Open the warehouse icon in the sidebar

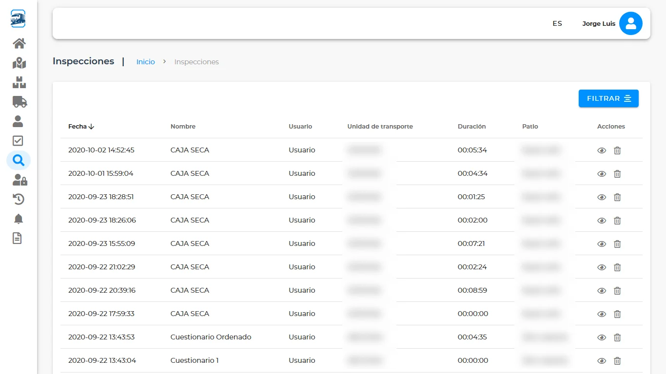click(x=19, y=82)
